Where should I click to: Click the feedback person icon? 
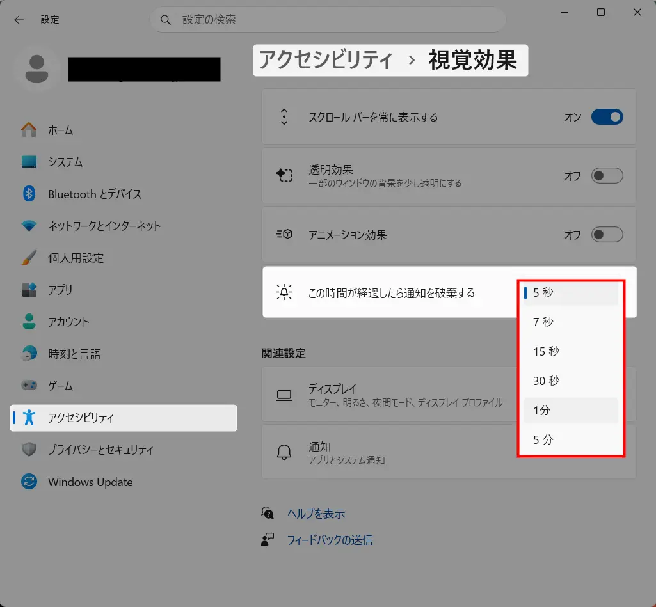268,539
